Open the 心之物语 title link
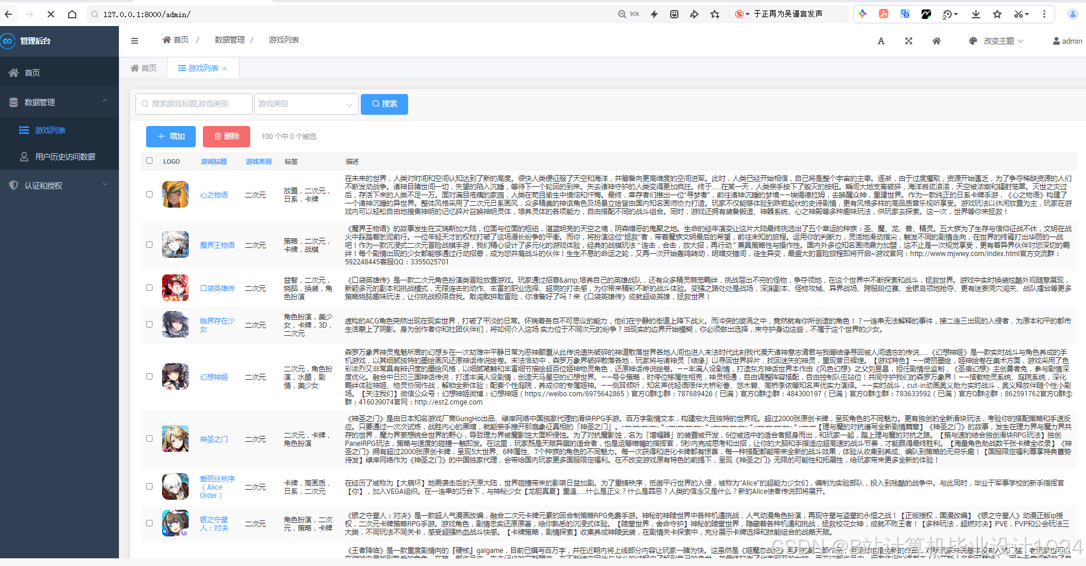Viewport: 1086px width, 566px height. 214,195
